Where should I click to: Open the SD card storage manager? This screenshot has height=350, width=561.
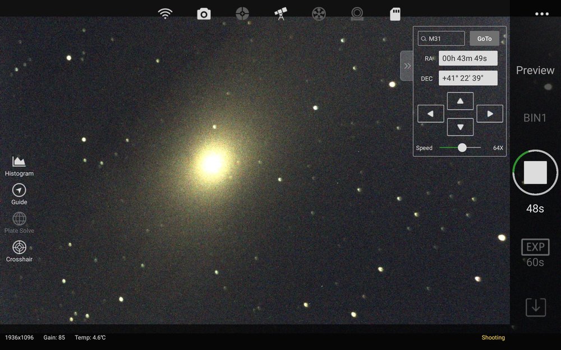[395, 13]
